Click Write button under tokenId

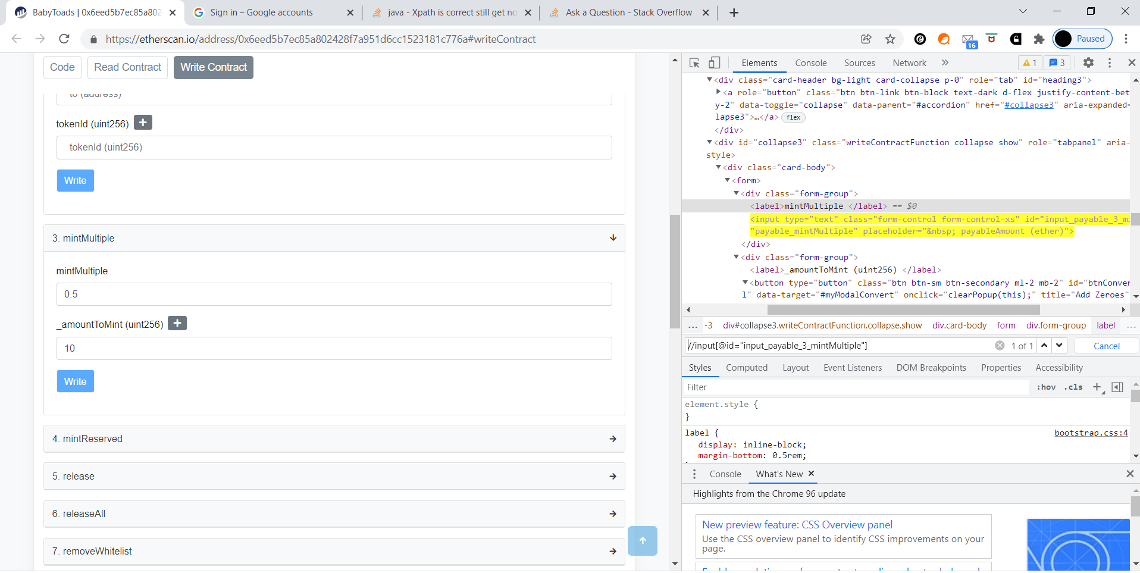point(76,180)
